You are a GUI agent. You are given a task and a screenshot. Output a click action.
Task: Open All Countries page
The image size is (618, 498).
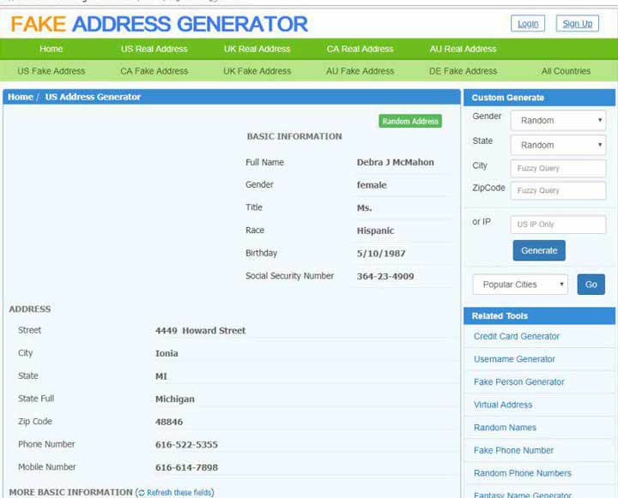point(566,71)
